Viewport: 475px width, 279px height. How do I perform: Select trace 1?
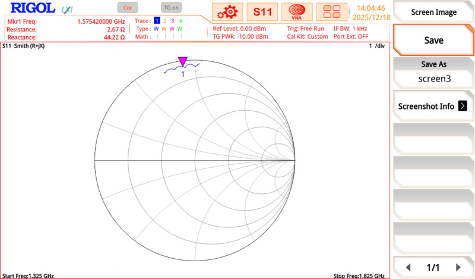(x=157, y=21)
